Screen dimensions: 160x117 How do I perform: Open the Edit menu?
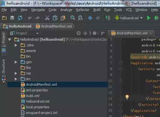click(13, 10)
